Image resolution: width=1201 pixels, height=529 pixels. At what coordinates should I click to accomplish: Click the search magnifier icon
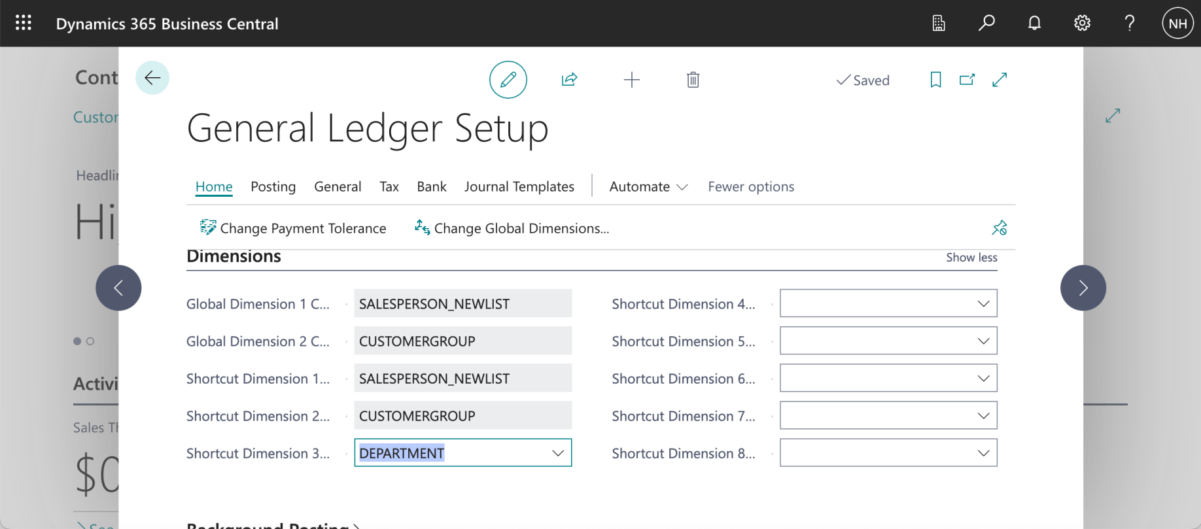(986, 24)
